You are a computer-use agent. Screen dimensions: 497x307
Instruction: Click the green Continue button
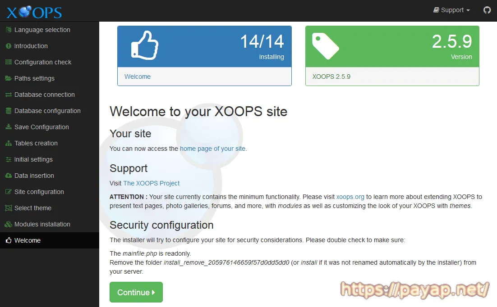[x=136, y=292]
